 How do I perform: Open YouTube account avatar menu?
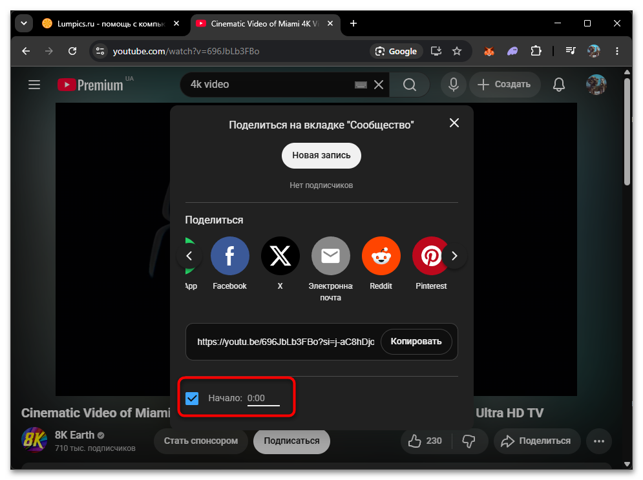coord(596,85)
